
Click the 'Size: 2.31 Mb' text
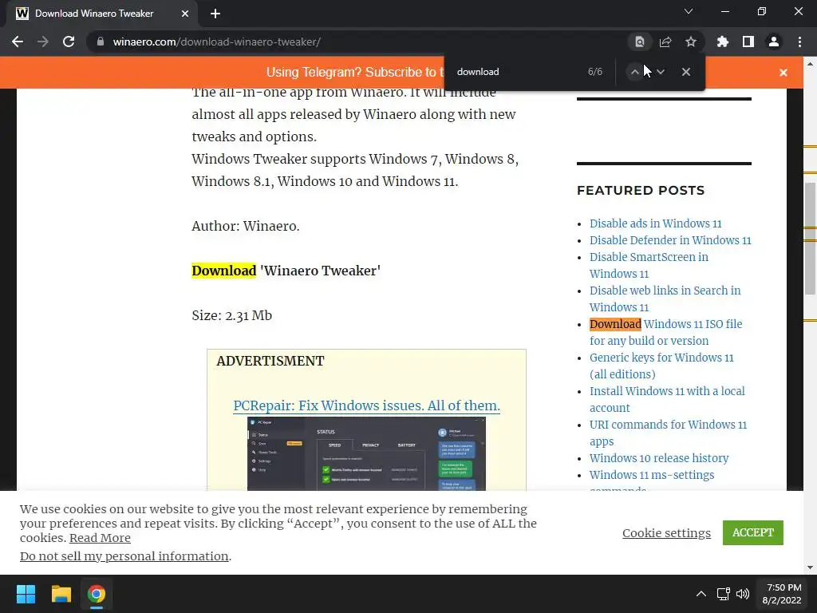(x=232, y=315)
